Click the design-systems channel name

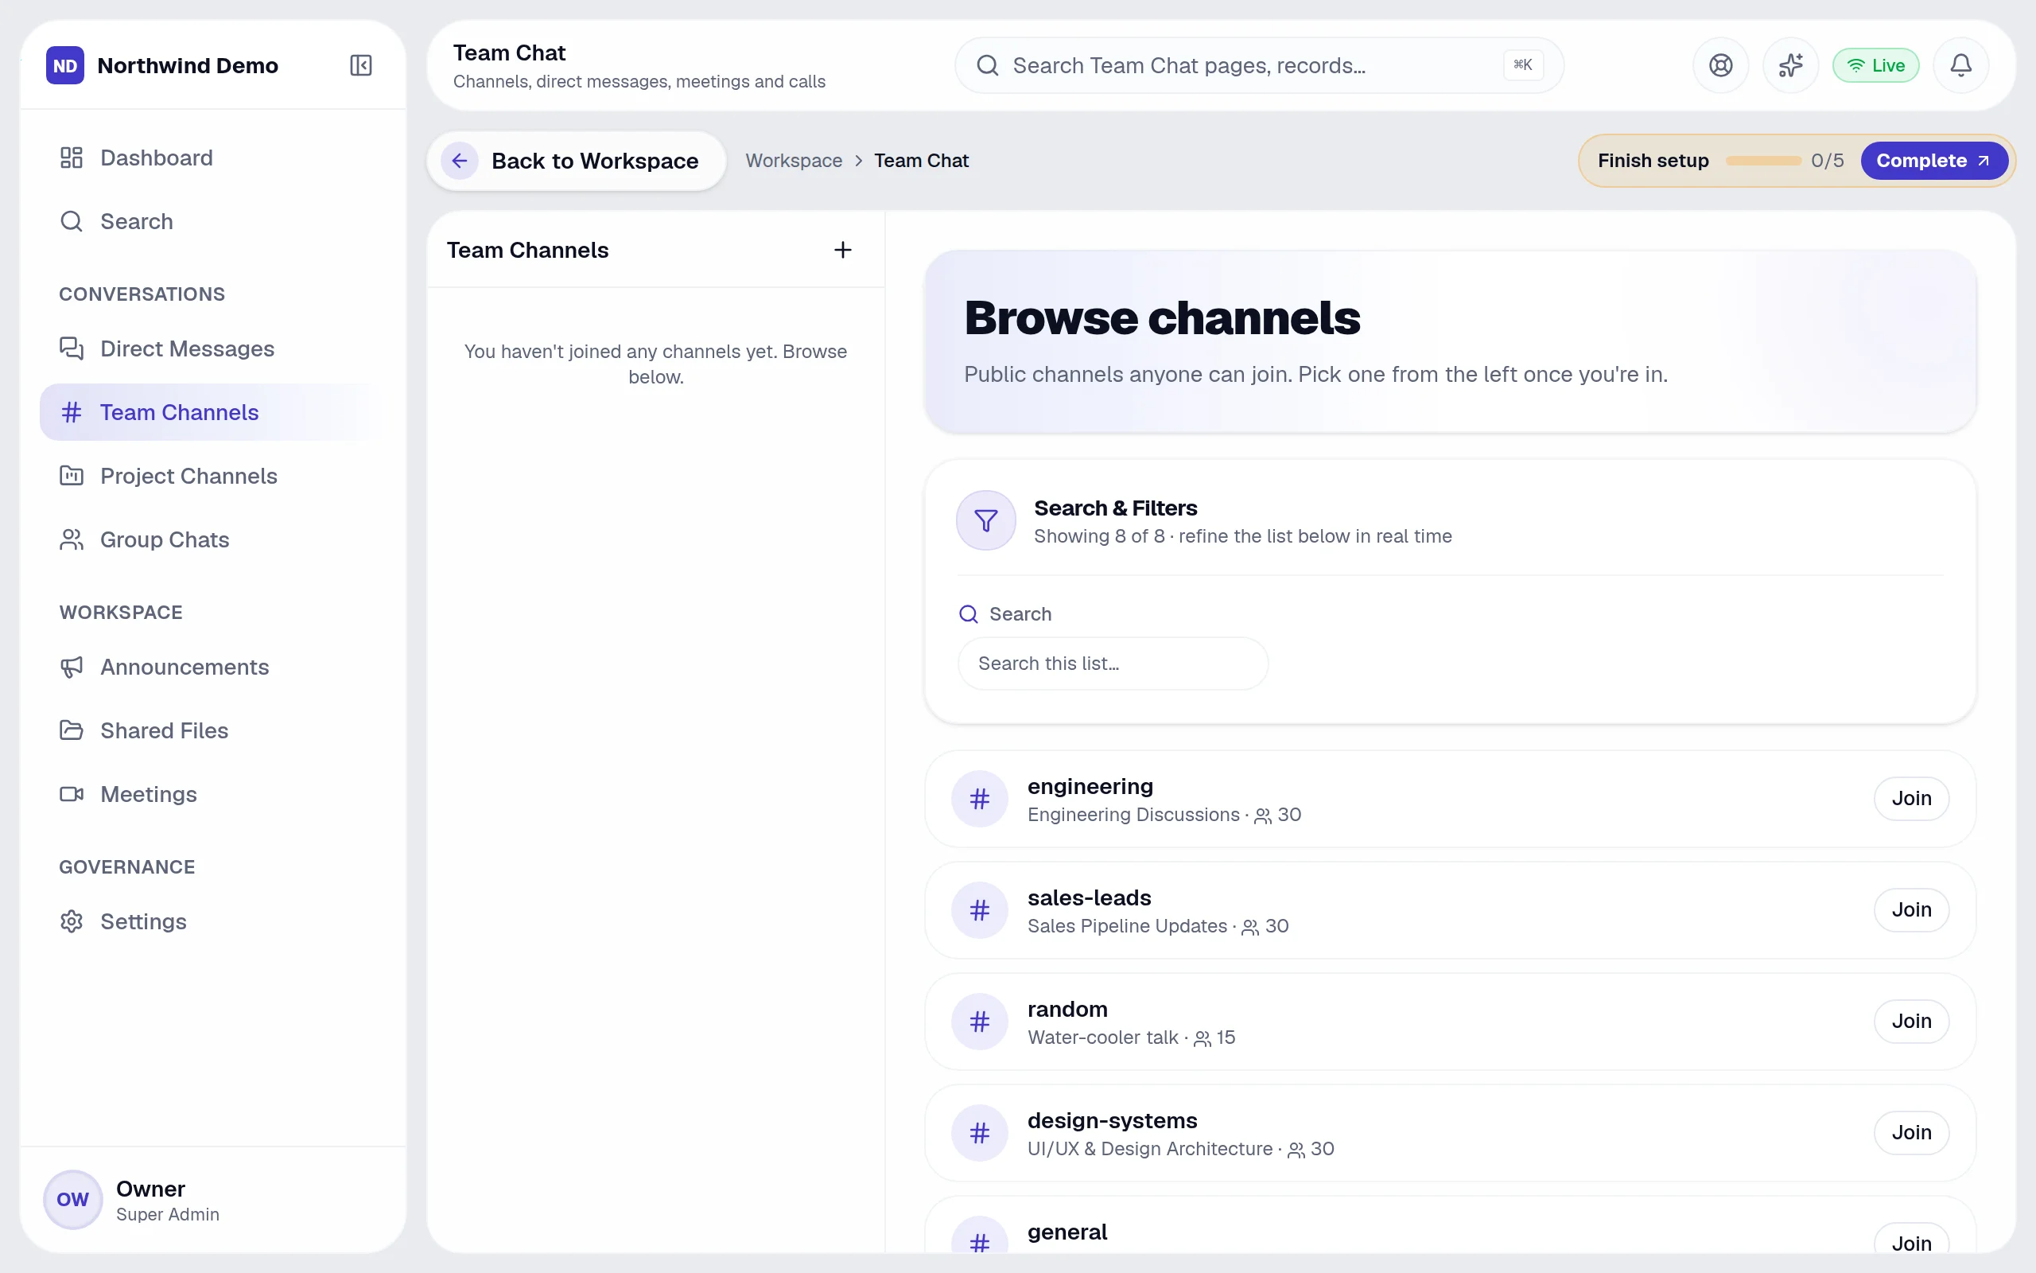point(1111,1120)
